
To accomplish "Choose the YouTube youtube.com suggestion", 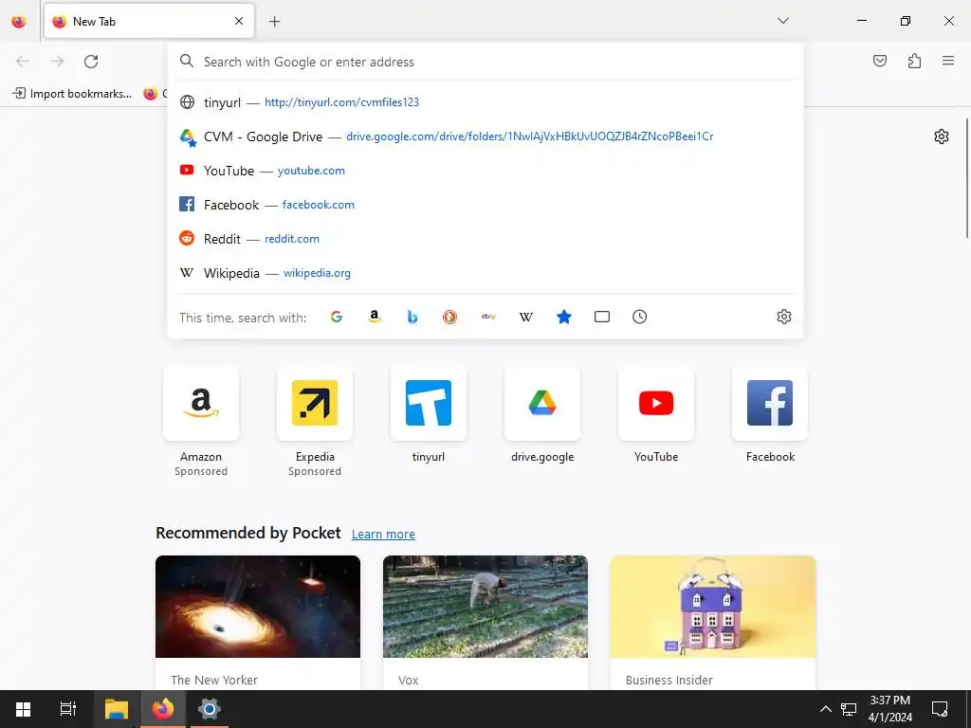I will [485, 171].
